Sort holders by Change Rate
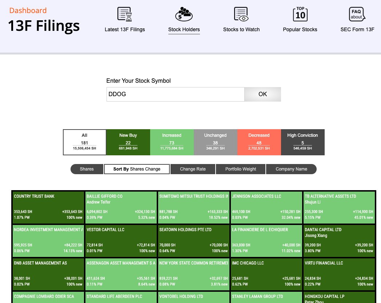This screenshot has height=303, width=381. [192, 169]
